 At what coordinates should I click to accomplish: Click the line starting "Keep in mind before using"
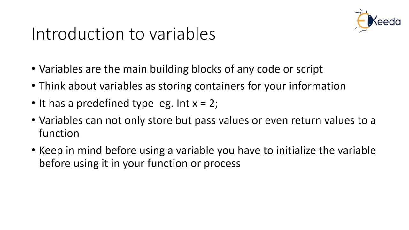pos(207,150)
